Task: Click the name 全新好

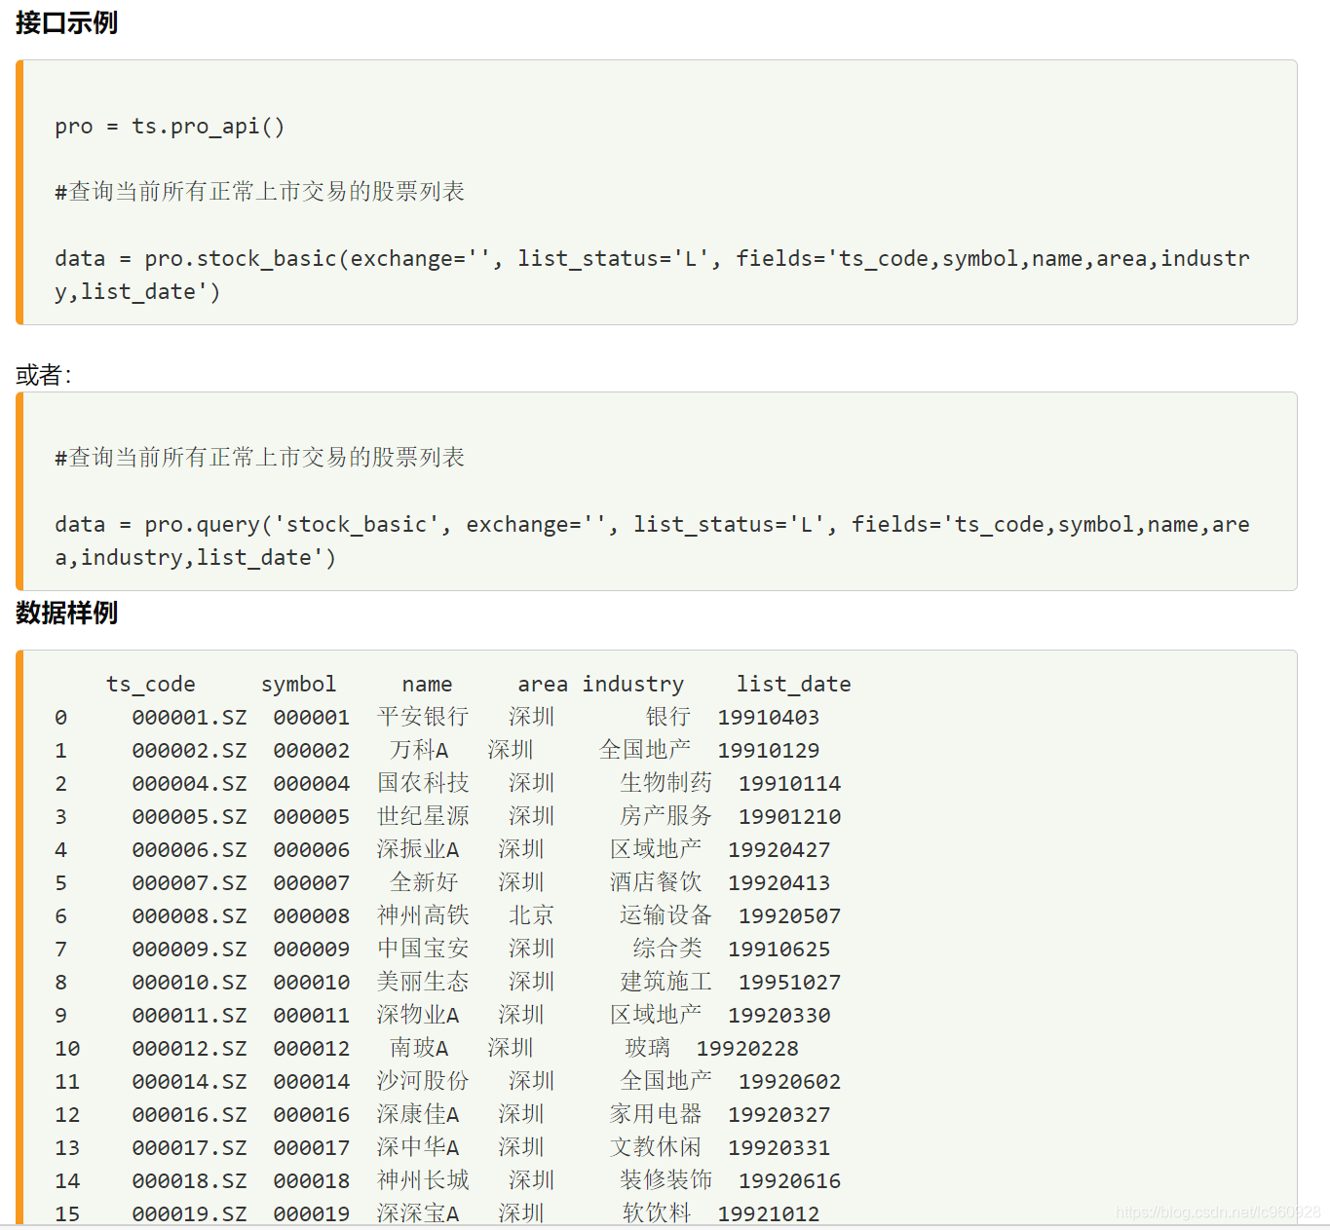Action: coord(424,883)
